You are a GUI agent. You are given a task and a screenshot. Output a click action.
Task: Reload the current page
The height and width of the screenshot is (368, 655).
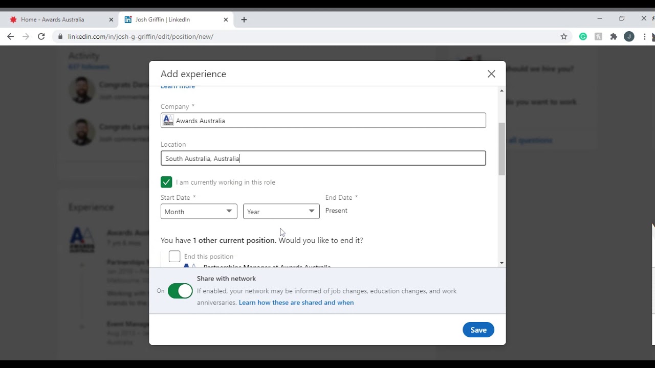click(41, 36)
